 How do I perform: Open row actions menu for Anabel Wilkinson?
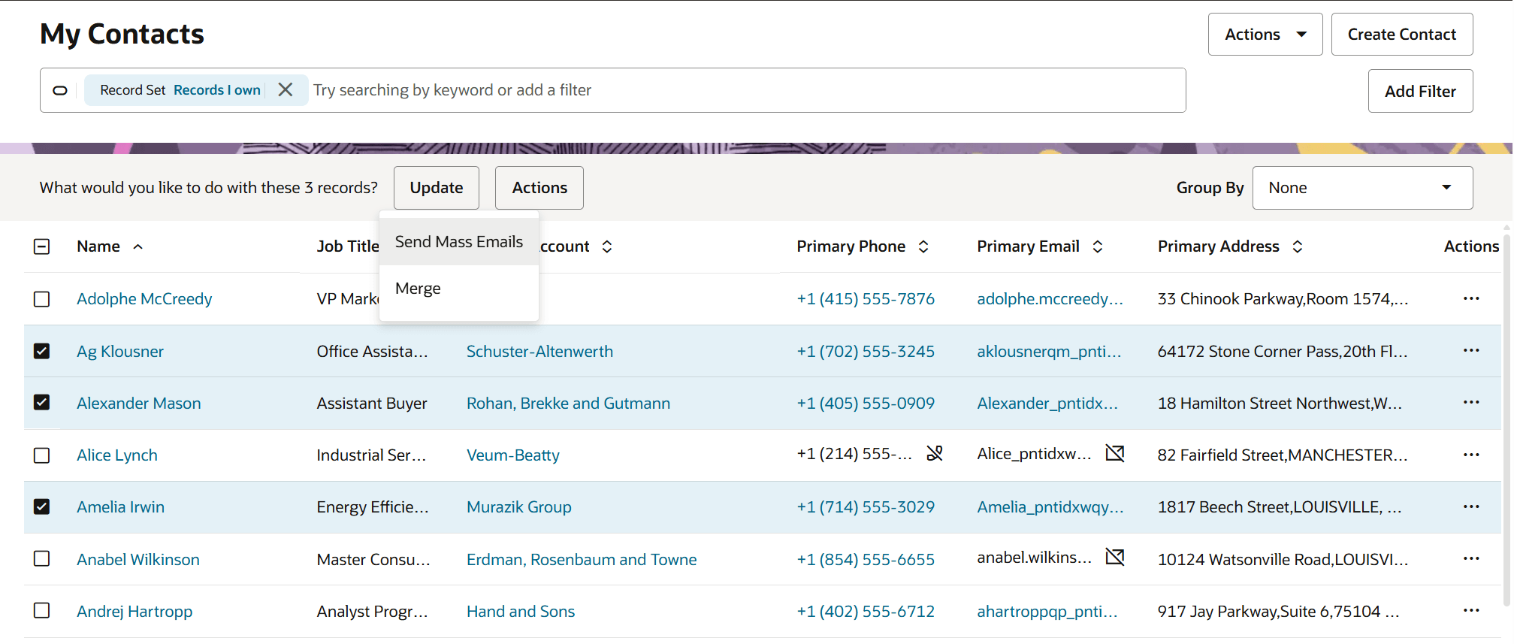tap(1471, 559)
